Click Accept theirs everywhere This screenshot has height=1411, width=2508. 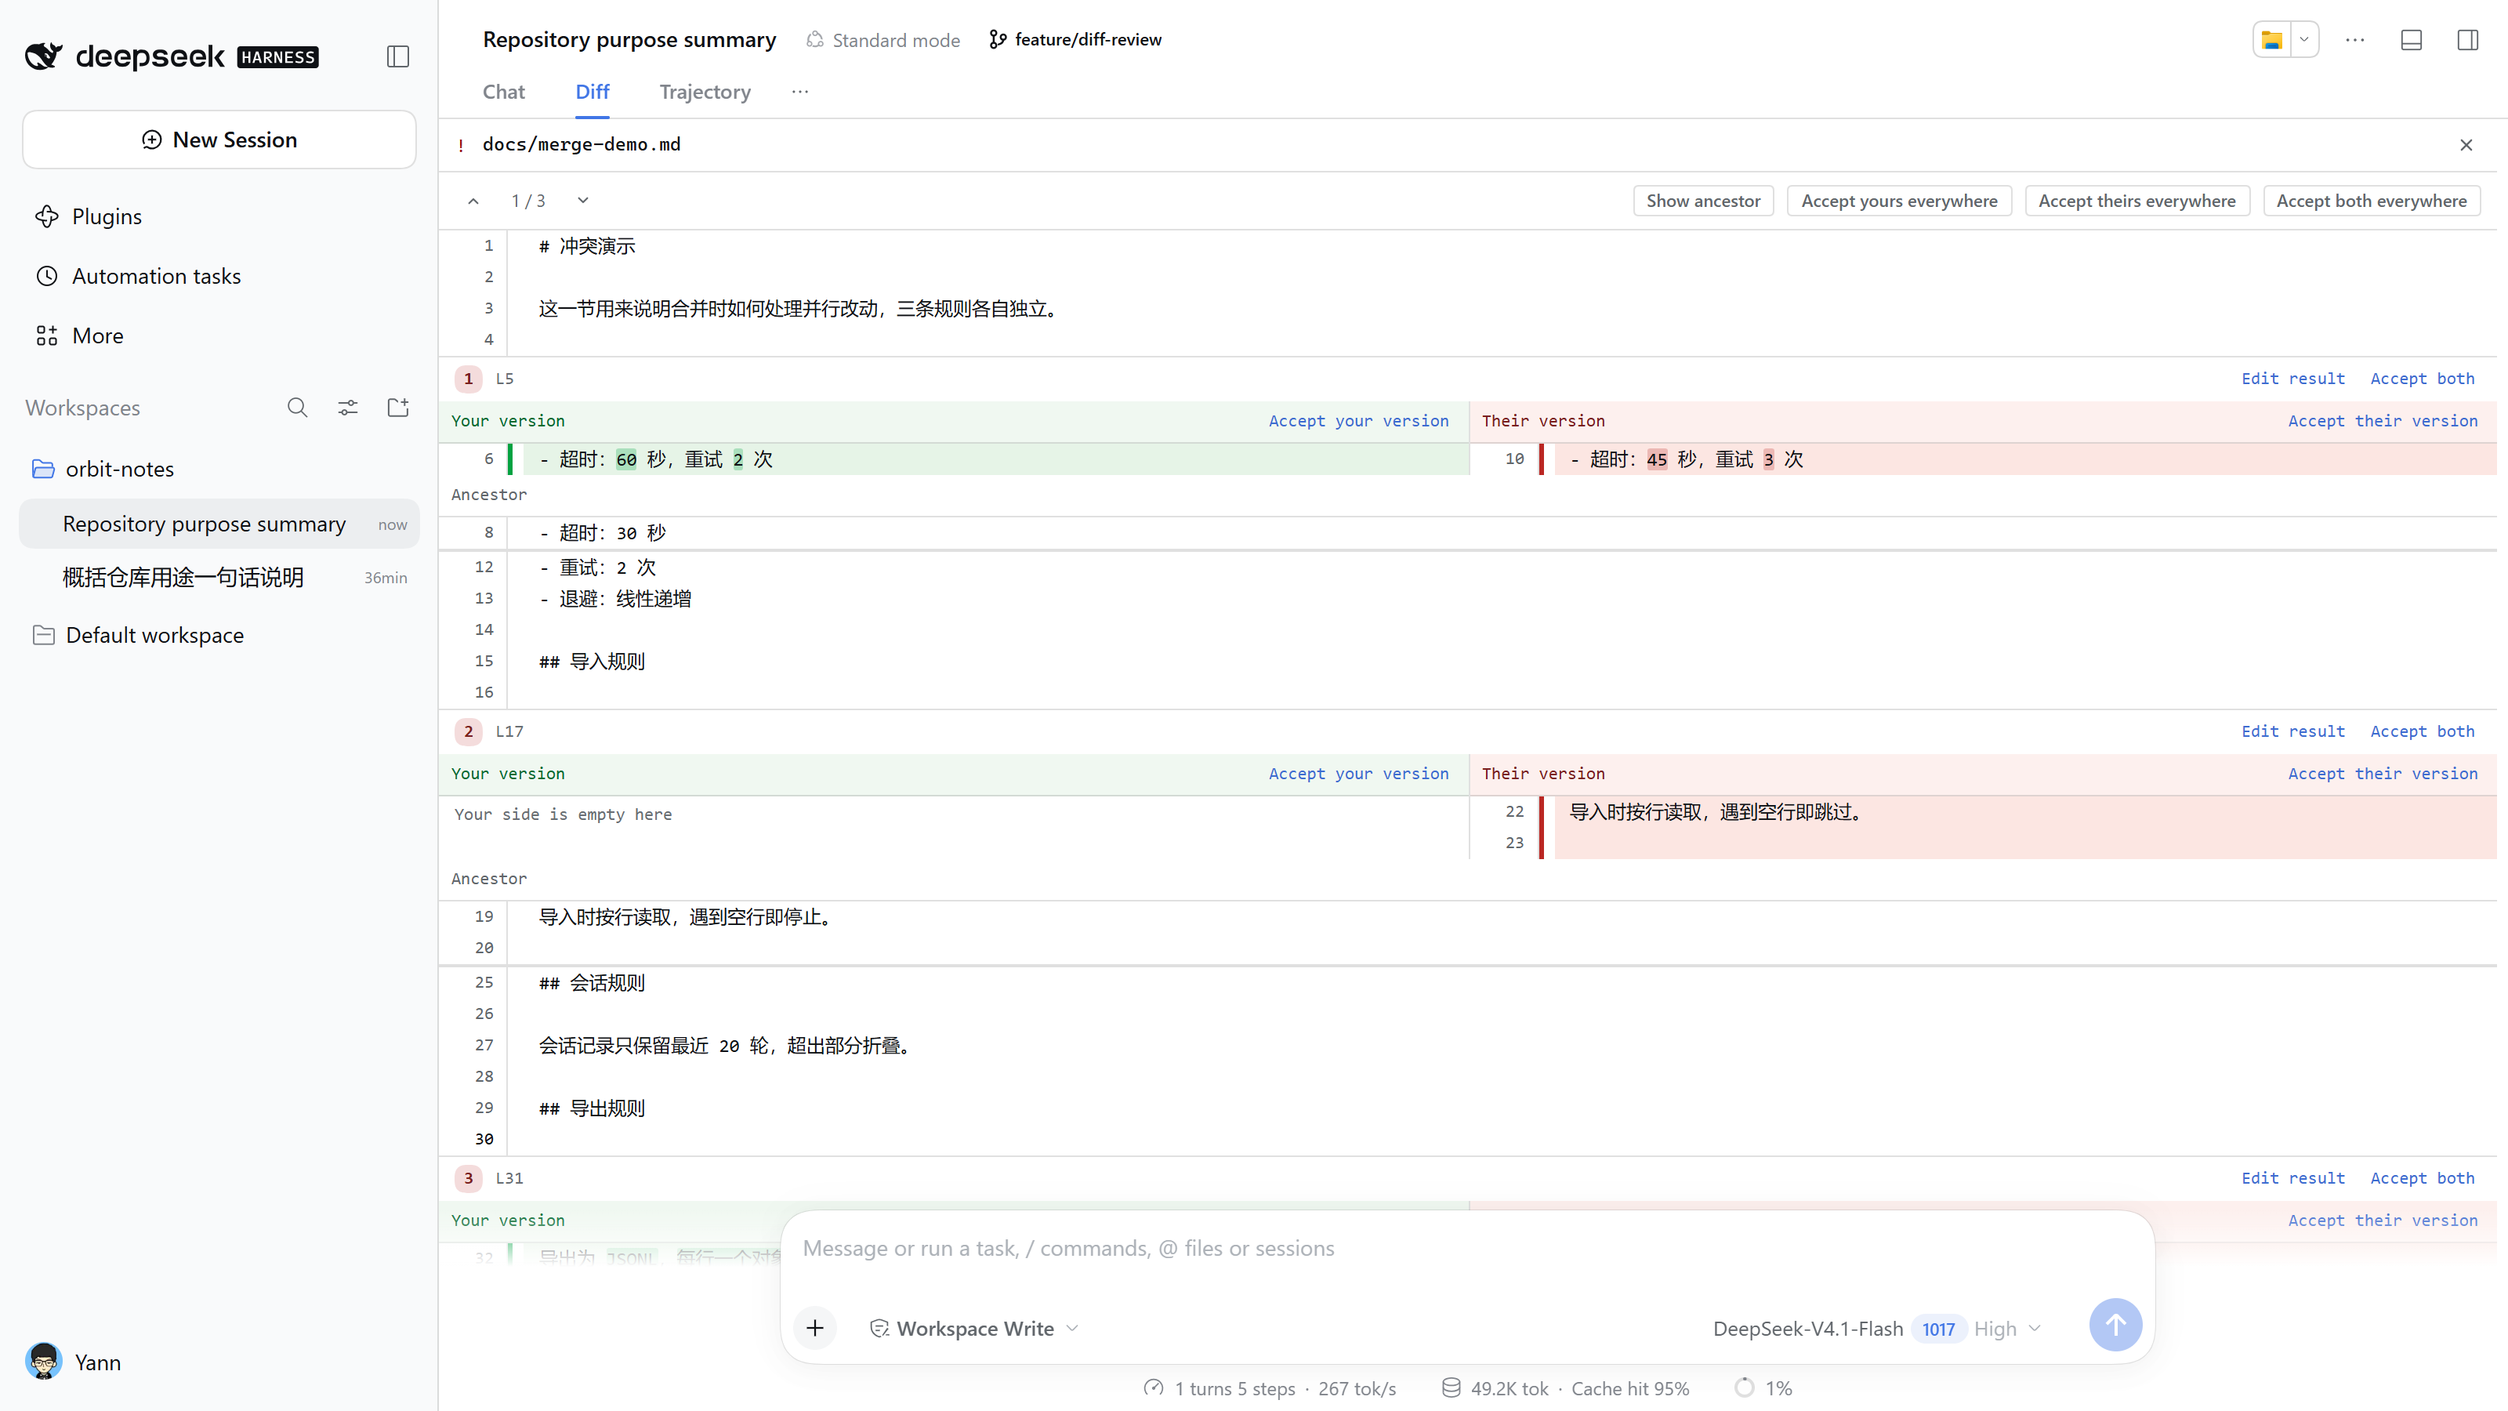tap(2137, 201)
